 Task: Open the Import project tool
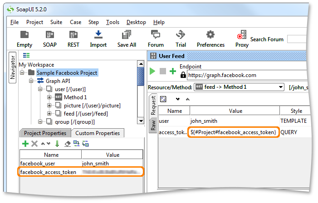(98, 39)
